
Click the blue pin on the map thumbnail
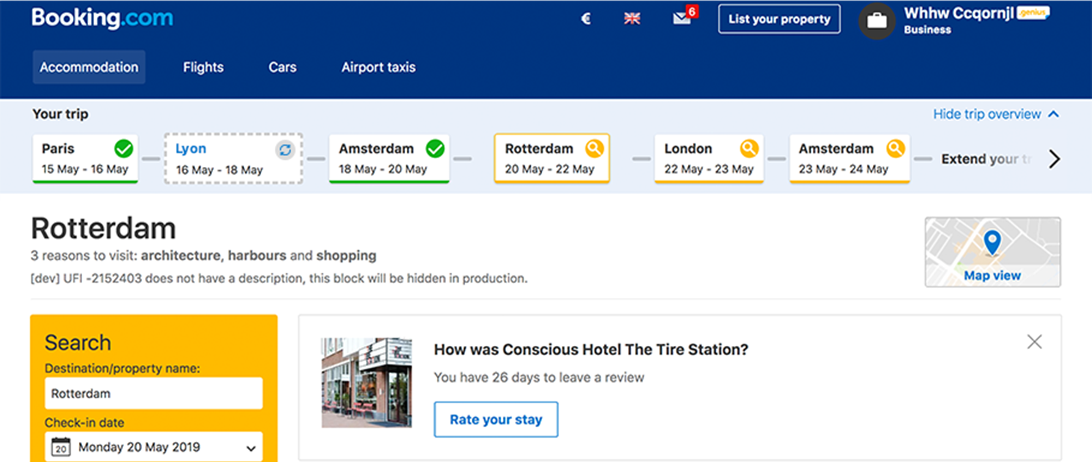pyautogui.click(x=992, y=243)
